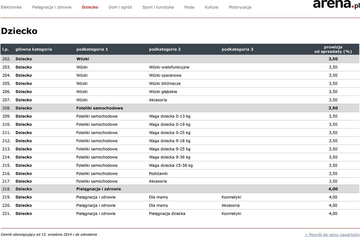Screen dimensions: 360x237
Task: Go to the Dom i ogród tab
Action: 120,7
